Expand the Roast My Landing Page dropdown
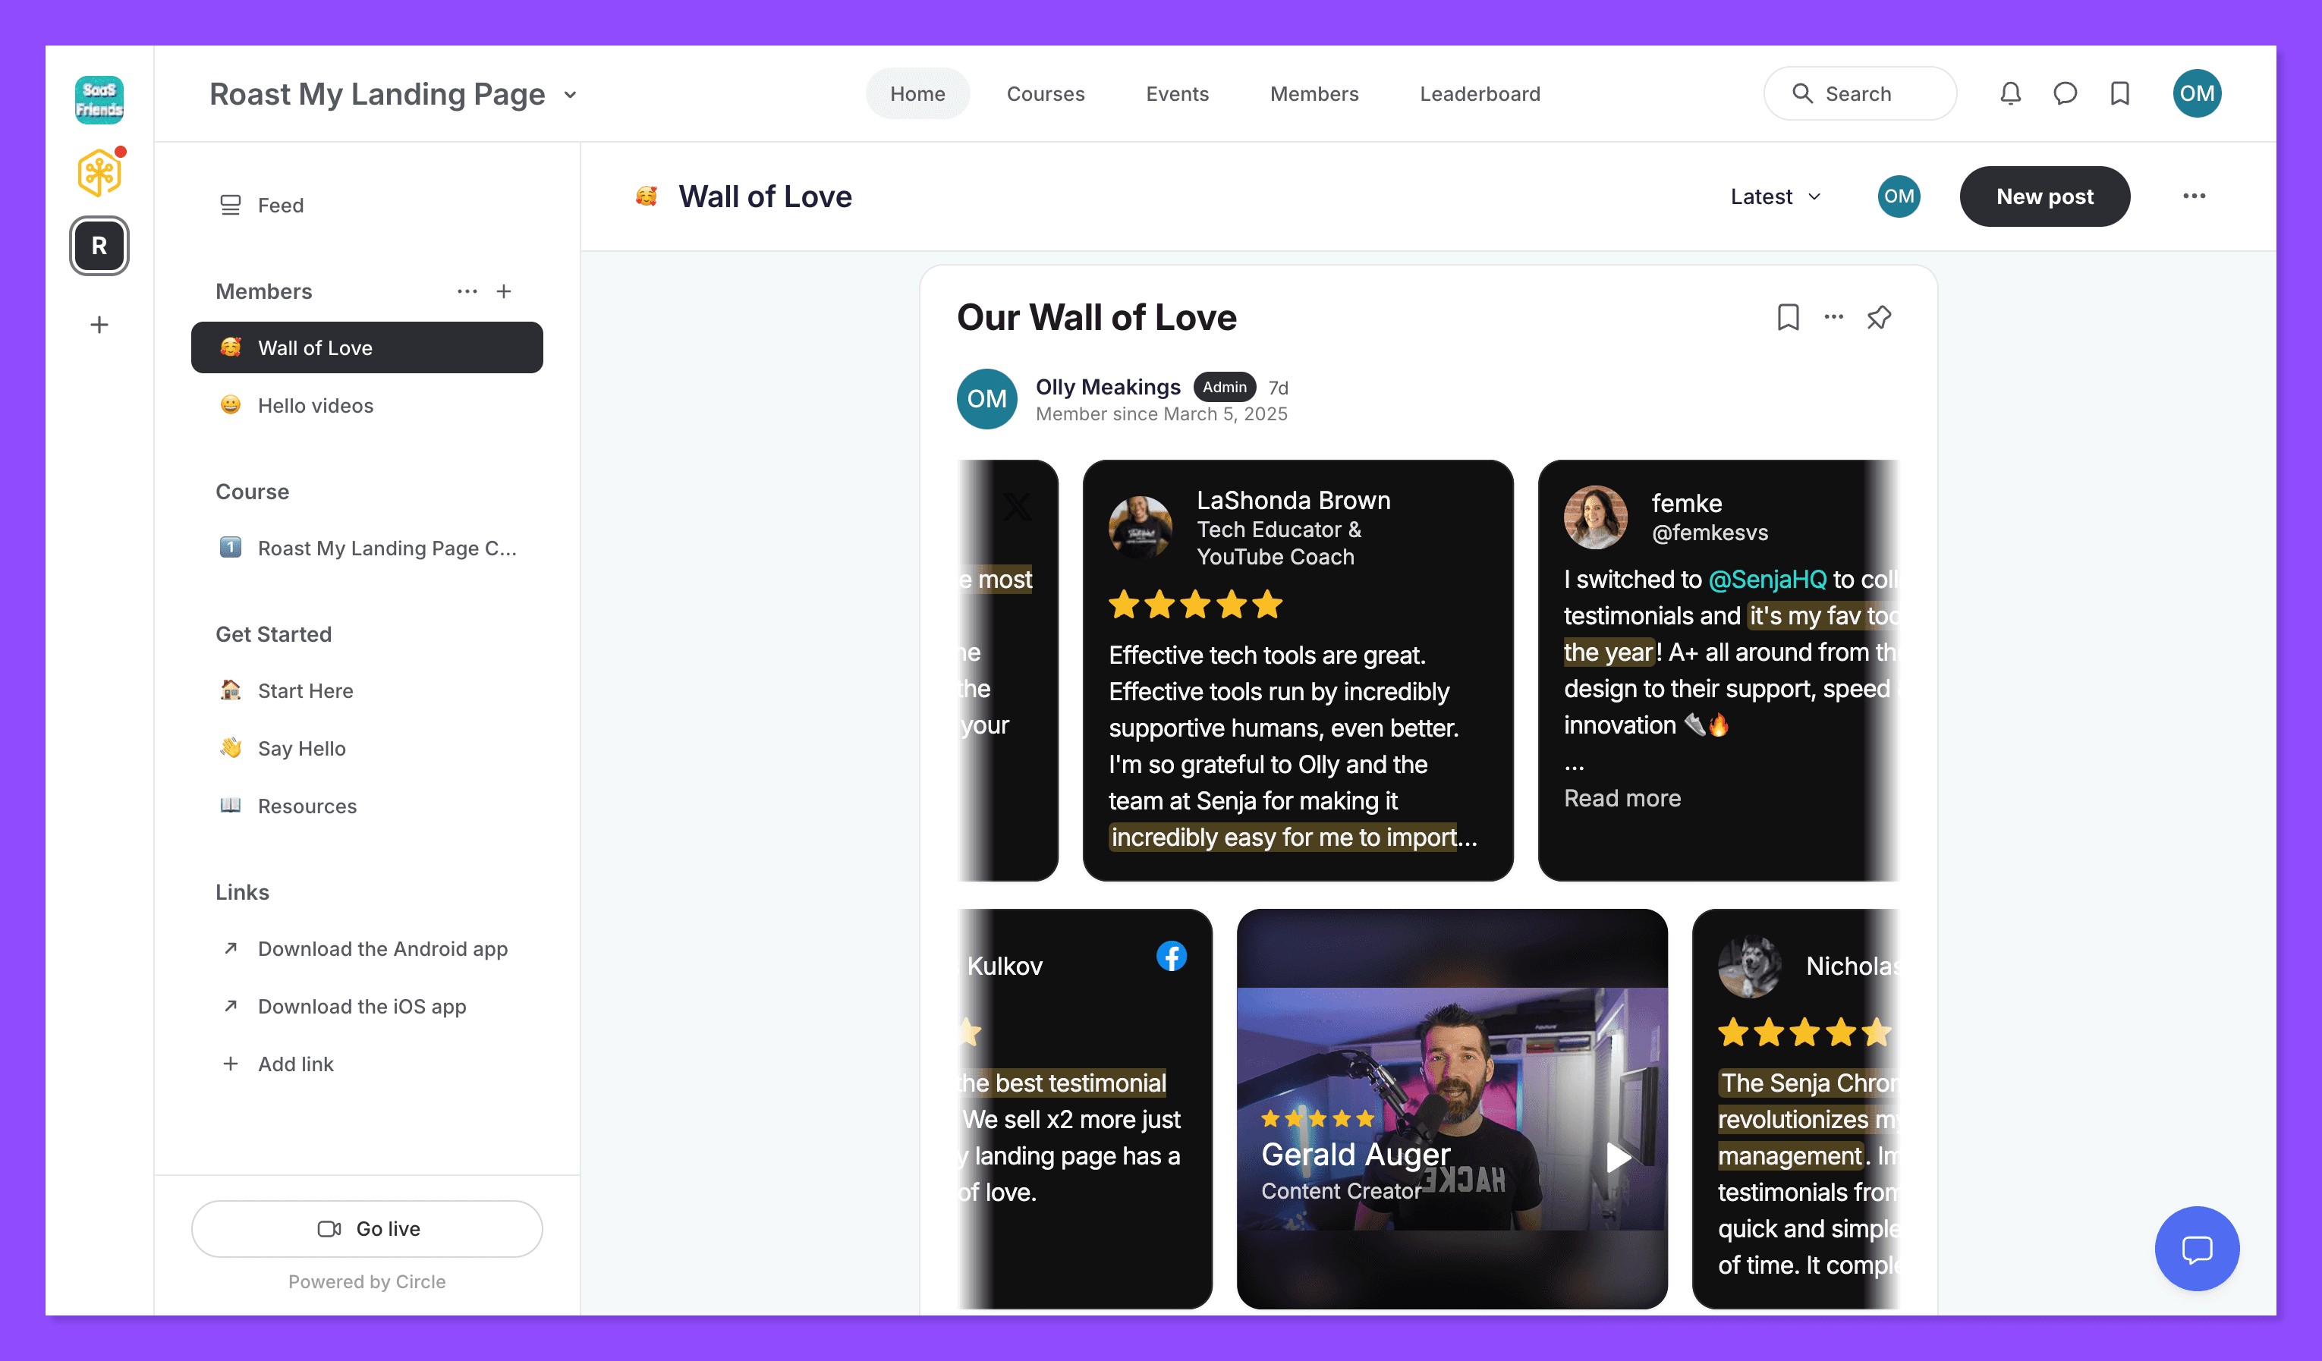This screenshot has height=1361, width=2322. [571, 95]
